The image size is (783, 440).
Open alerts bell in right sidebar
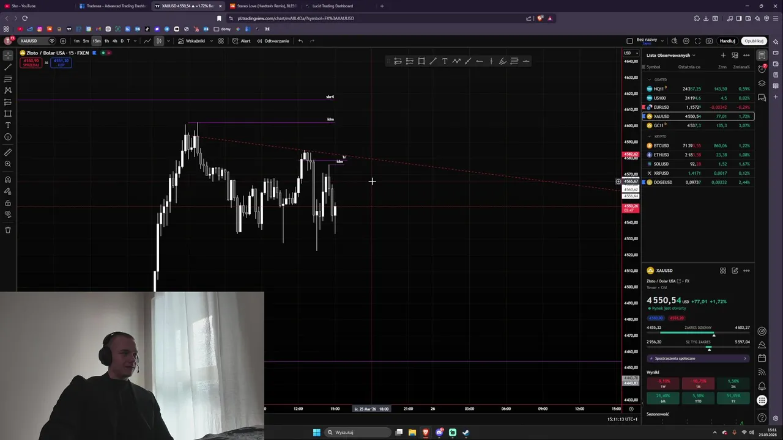[762, 386]
